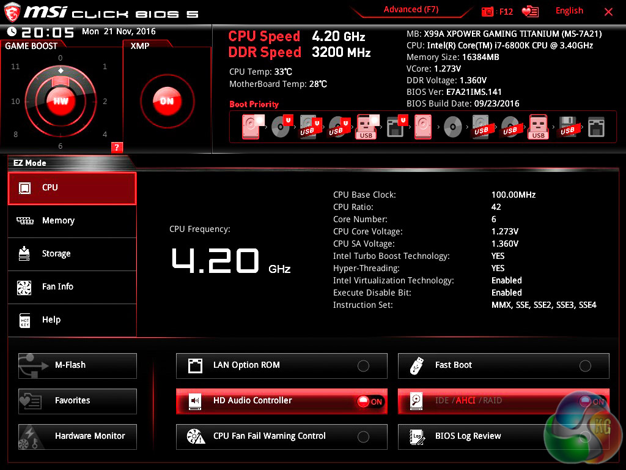
Task: Open the English language selector
Action: [x=569, y=11]
